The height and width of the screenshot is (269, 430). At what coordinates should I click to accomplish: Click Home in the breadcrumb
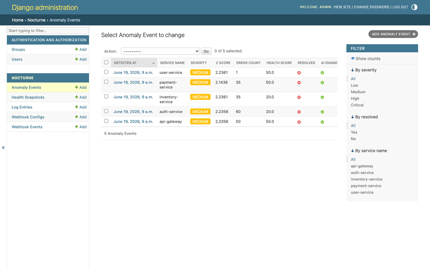click(18, 20)
